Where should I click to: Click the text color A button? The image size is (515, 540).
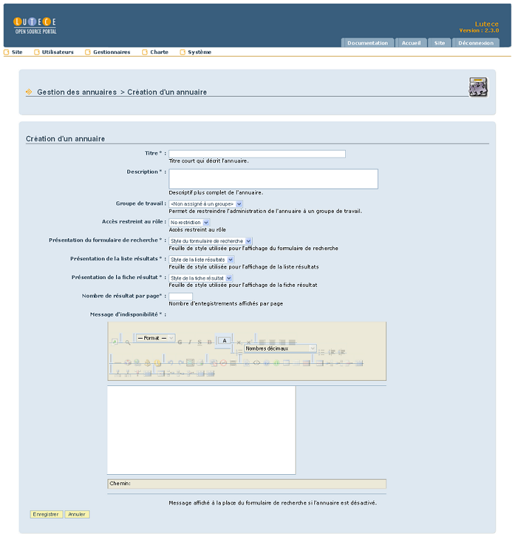coord(224,341)
